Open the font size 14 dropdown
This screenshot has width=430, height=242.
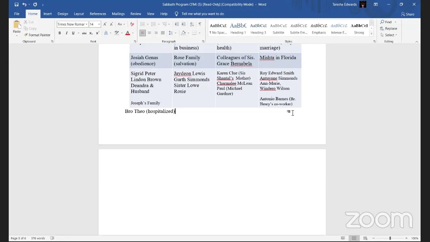(99, 24)
